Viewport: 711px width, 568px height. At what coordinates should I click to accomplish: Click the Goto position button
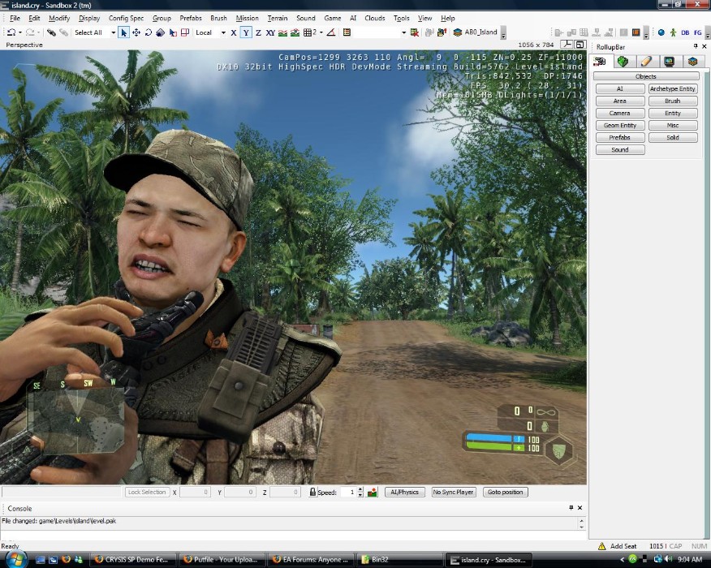point(505,492)
